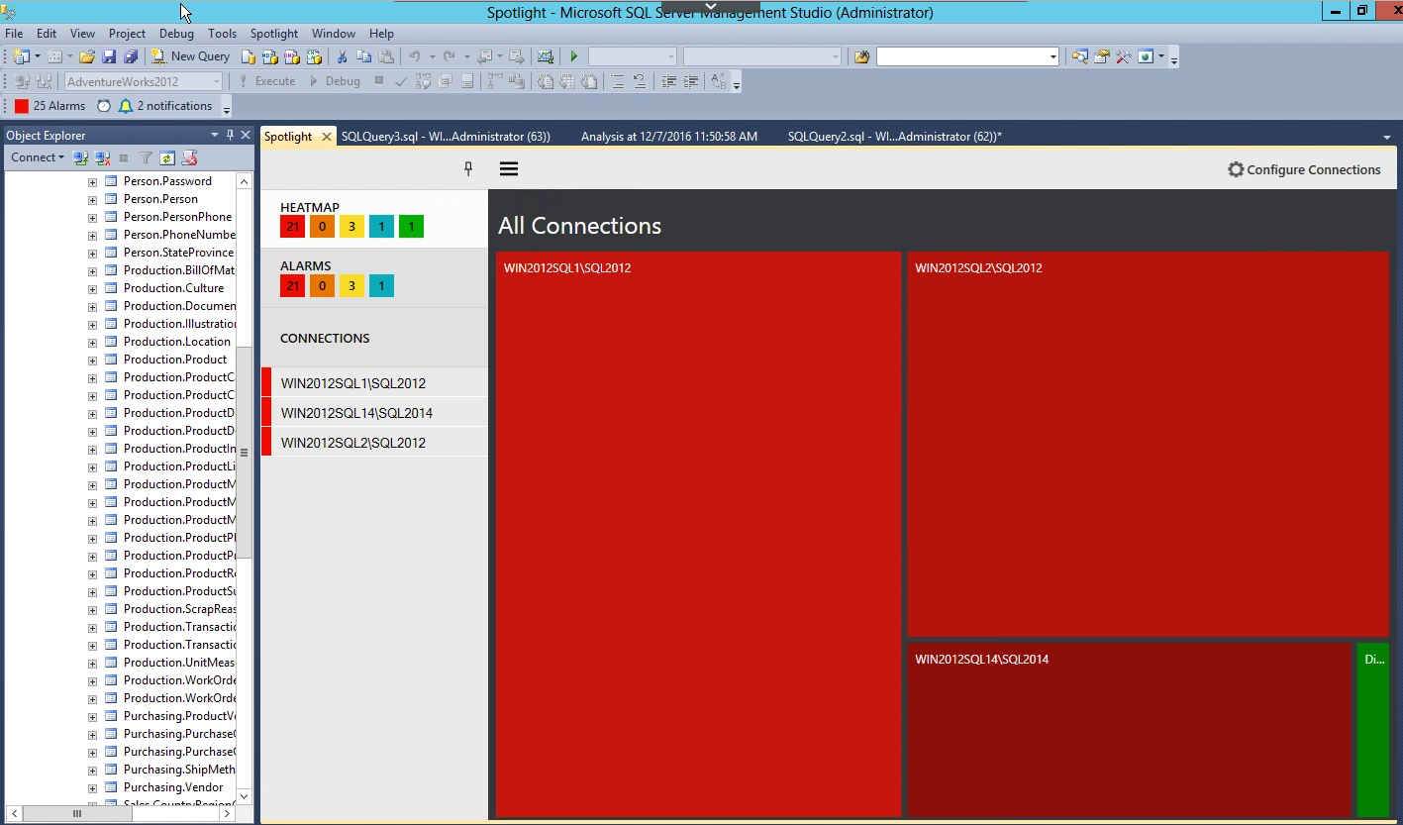Click the red 21 heatmap swatch
This screenshot has height=825, width=1403.
pyautogui.click(x=292, y=227)
